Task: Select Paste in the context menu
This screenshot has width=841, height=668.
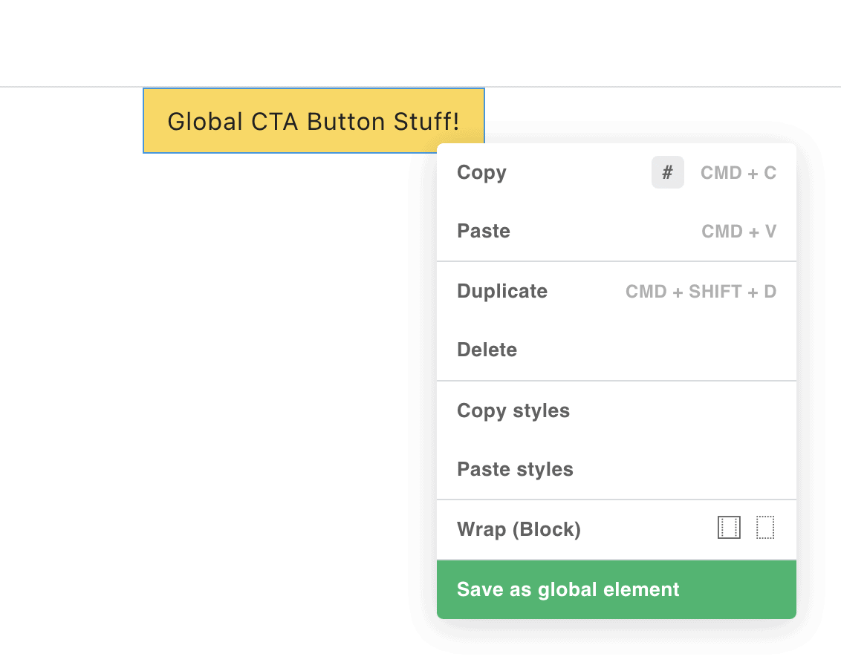Action: 484,232
